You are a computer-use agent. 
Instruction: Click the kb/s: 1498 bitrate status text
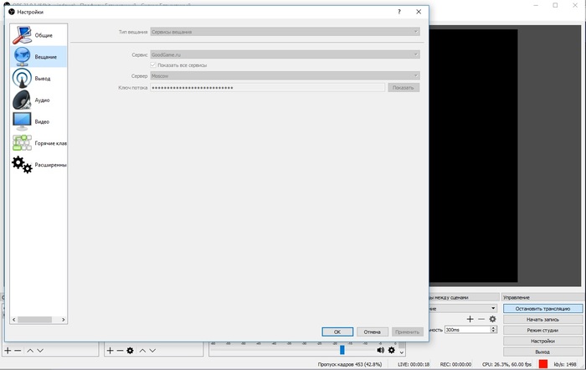(x=565, y=364)
